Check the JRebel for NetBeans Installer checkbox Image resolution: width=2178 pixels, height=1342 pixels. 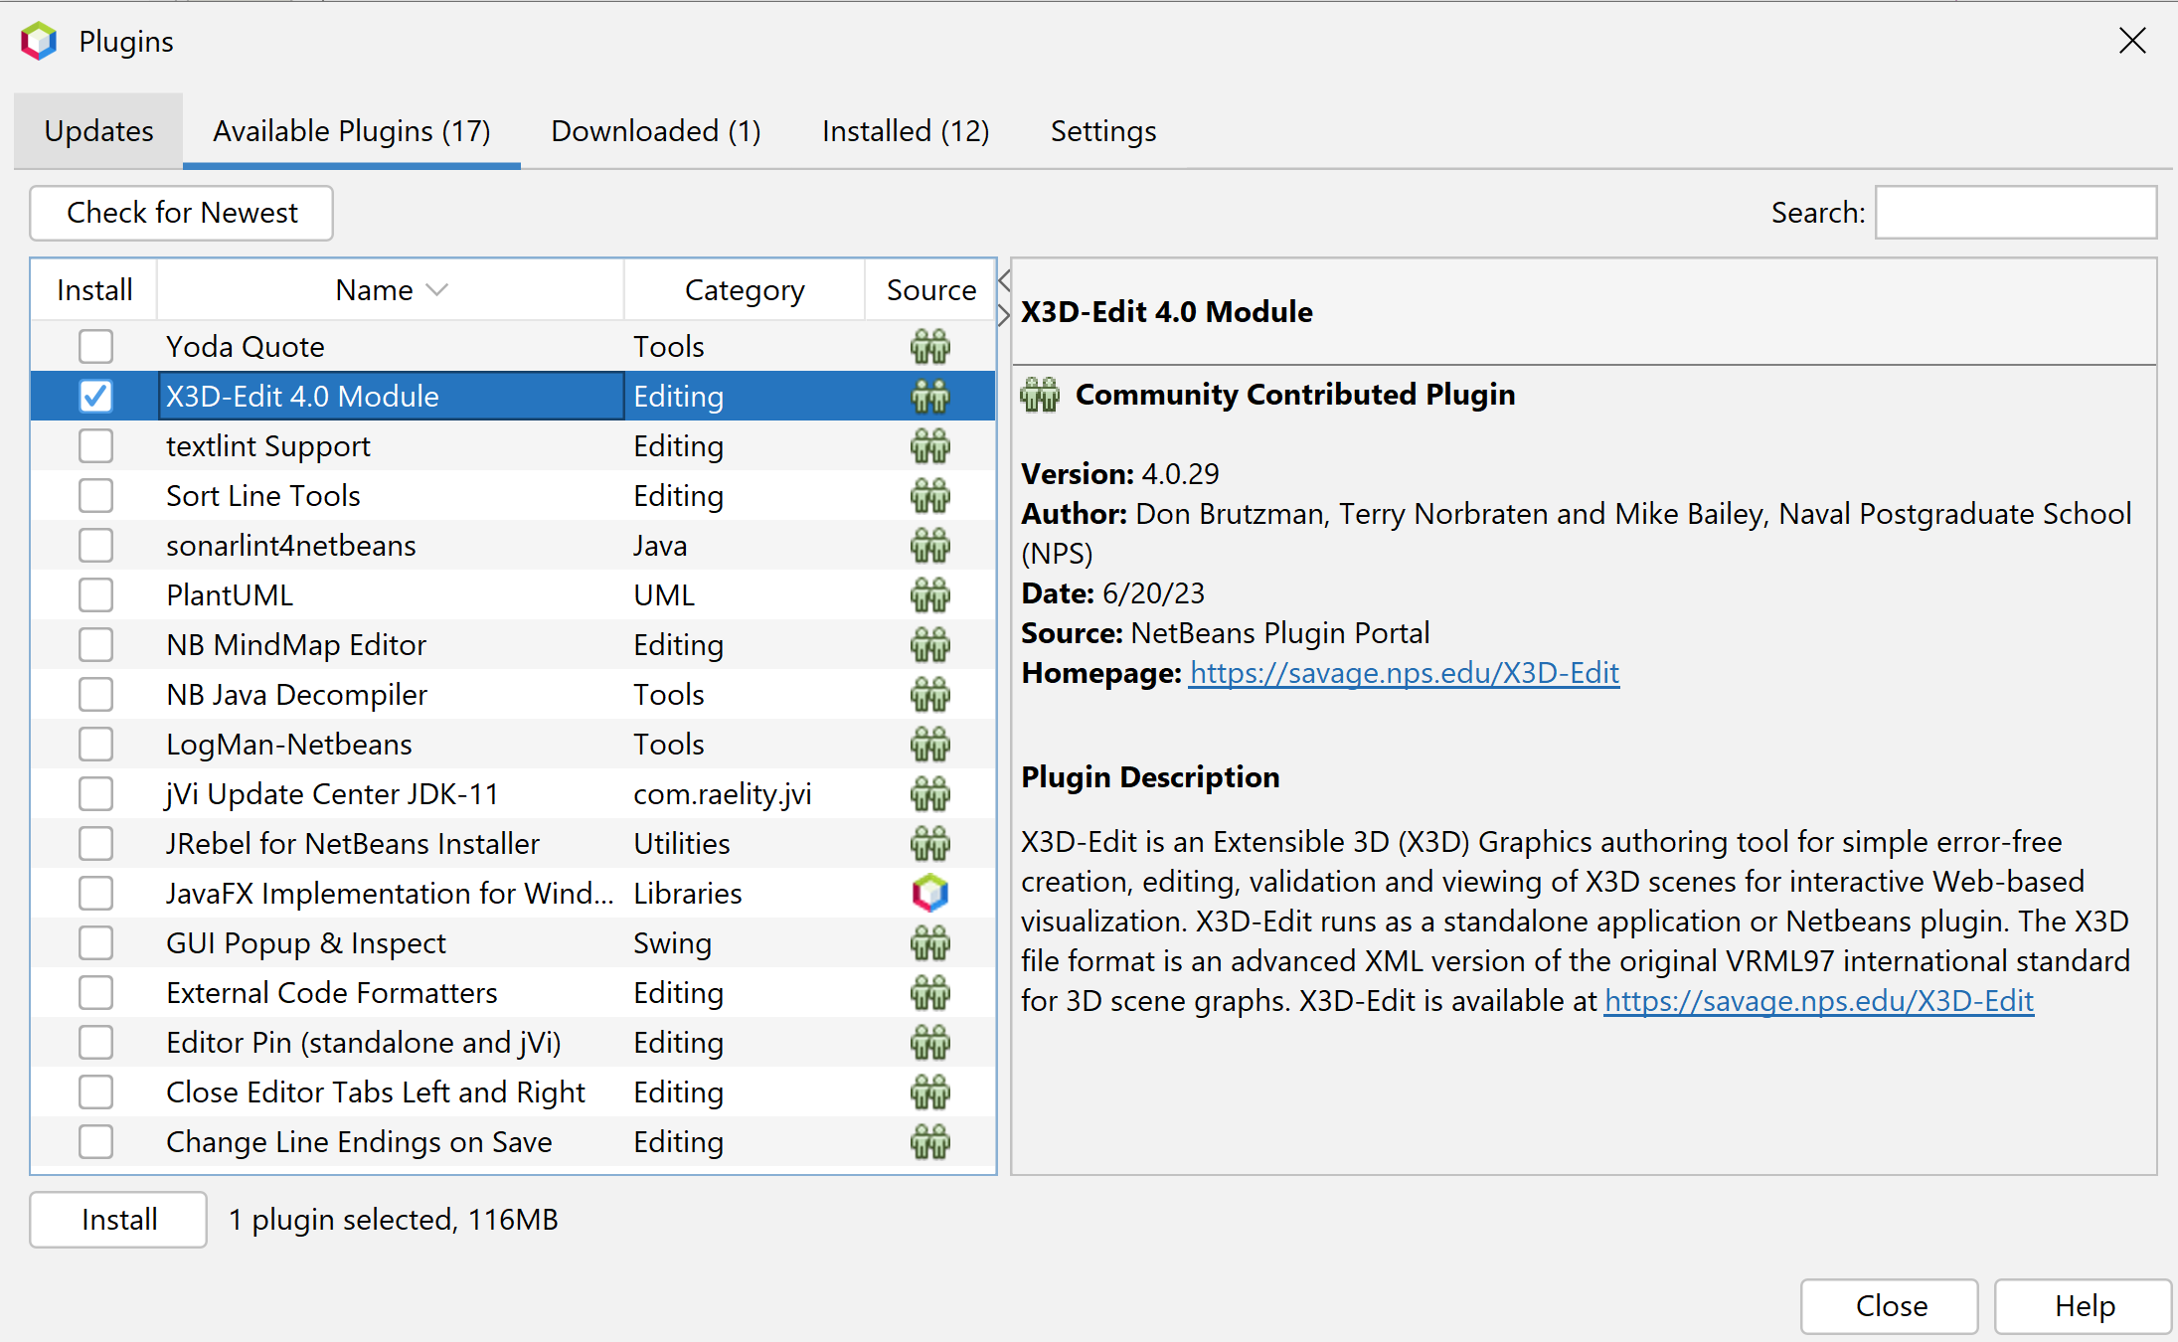point(95,843)
